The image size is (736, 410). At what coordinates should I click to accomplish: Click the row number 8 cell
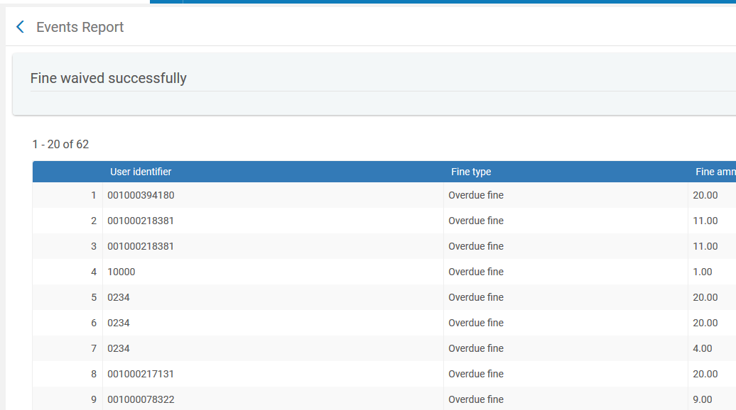pyautogui.click(x=93, y=374)
